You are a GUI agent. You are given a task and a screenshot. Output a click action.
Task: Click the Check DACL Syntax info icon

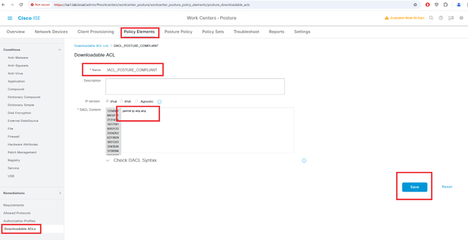pos(304,160)
